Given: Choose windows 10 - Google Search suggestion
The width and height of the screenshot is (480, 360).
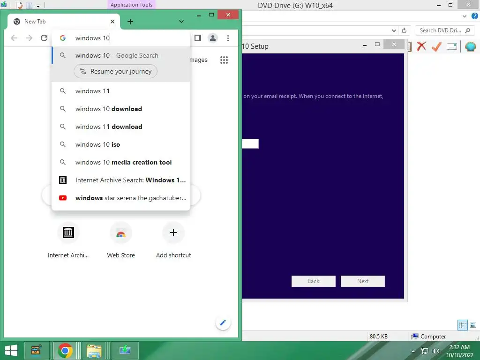Looking at the screenshot, I should pos(121,55).
